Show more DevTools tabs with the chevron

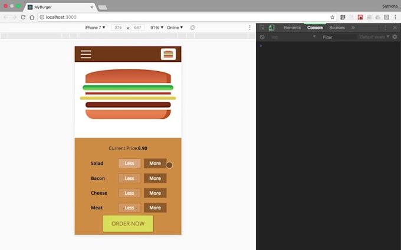(353, 28)
